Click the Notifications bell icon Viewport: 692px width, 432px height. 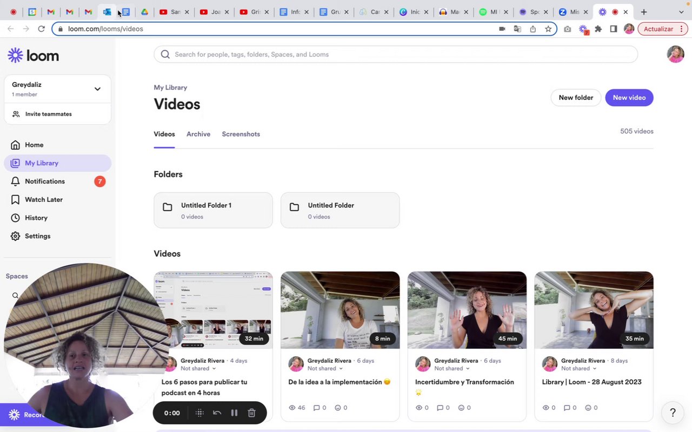[x=15, y=181]
